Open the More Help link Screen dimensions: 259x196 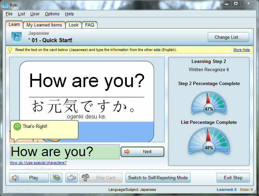click(x=241, y=50)
